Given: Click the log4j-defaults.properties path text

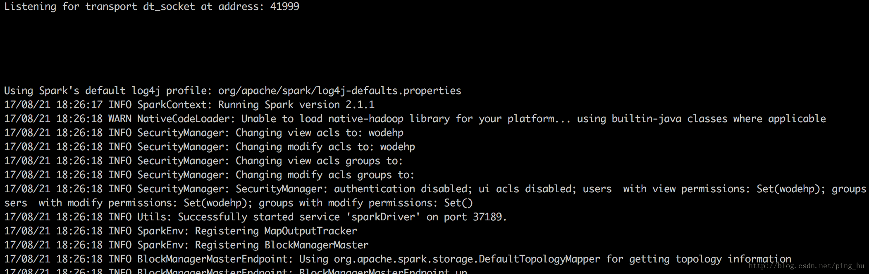Looking at the screenshot, I should 339,91.
